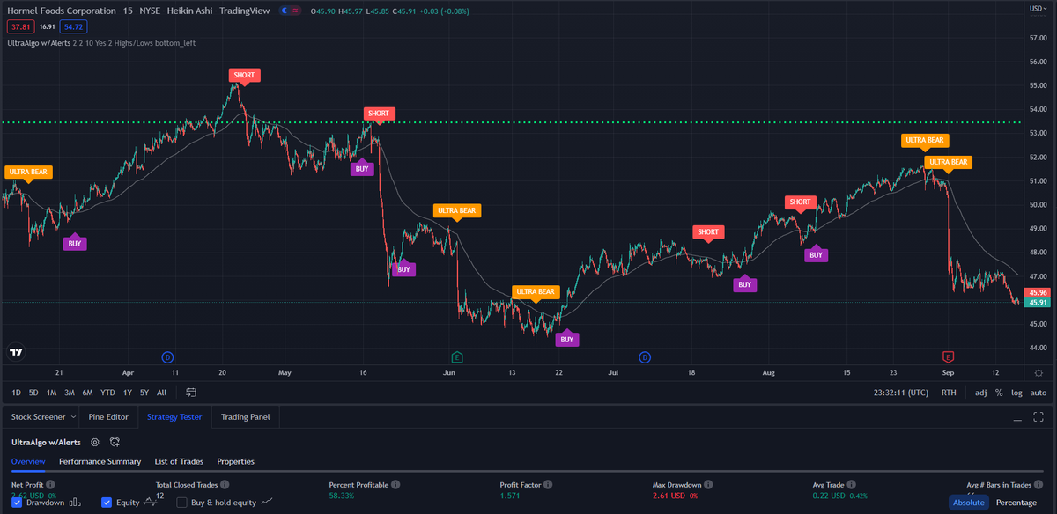The width and height of the screenshot is (1057, 514).
Task: Set chart range to All
Action: tap(161, 393)
